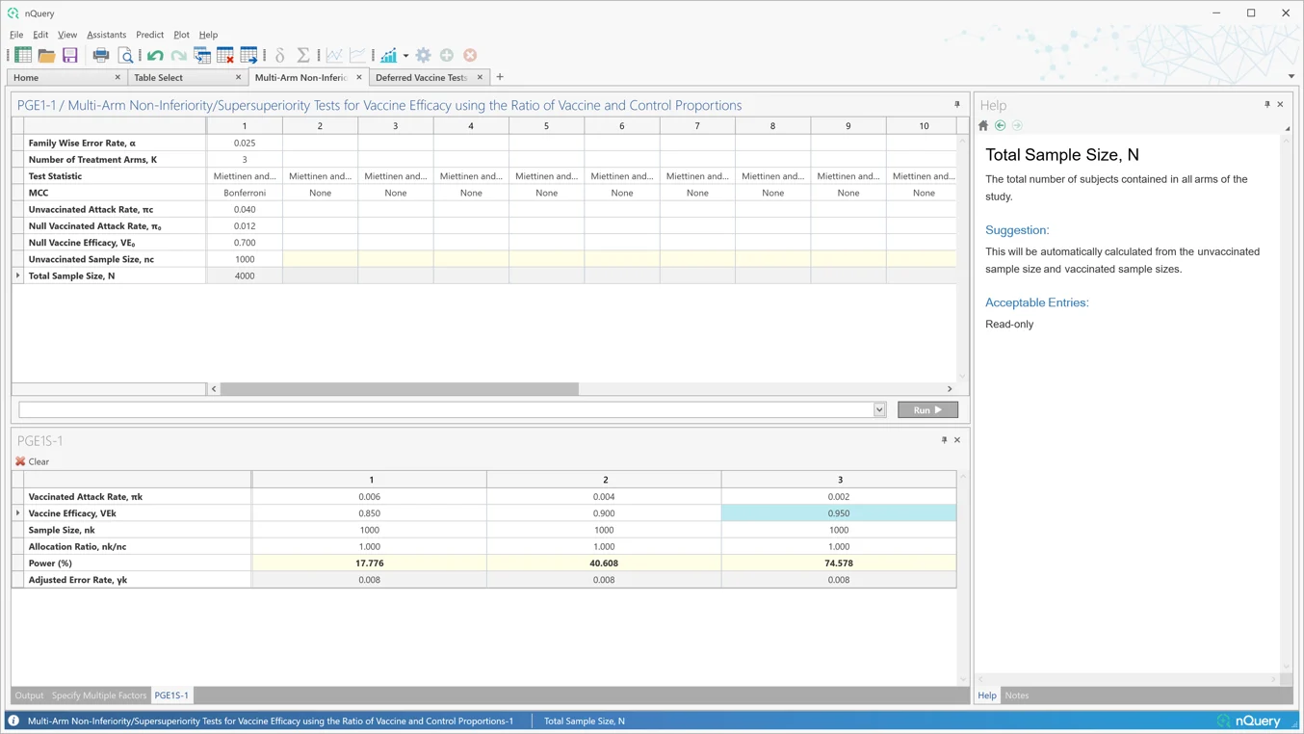Switch to the Deferred Vaccine Tests tab
The height and width of the screenshot is (734, 1304).
pos(421,77)
